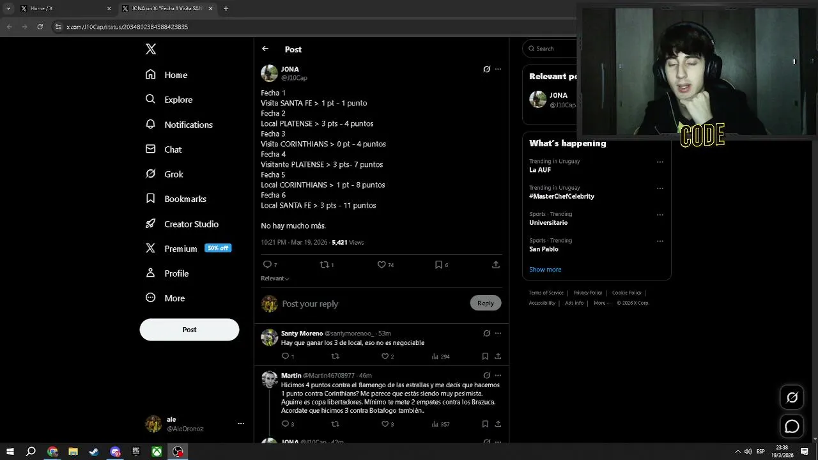Open more options for La AUF trend

(660, 162)
